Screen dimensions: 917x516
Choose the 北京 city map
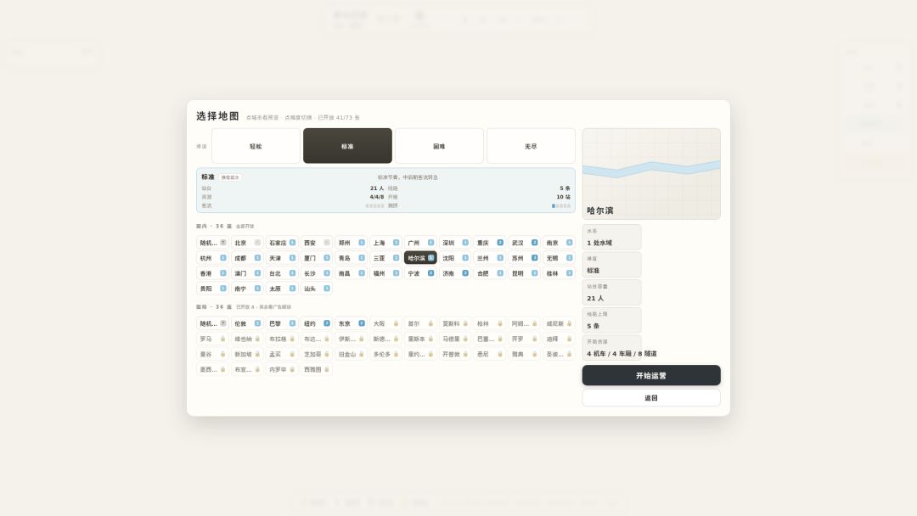(x=247, y=243)
